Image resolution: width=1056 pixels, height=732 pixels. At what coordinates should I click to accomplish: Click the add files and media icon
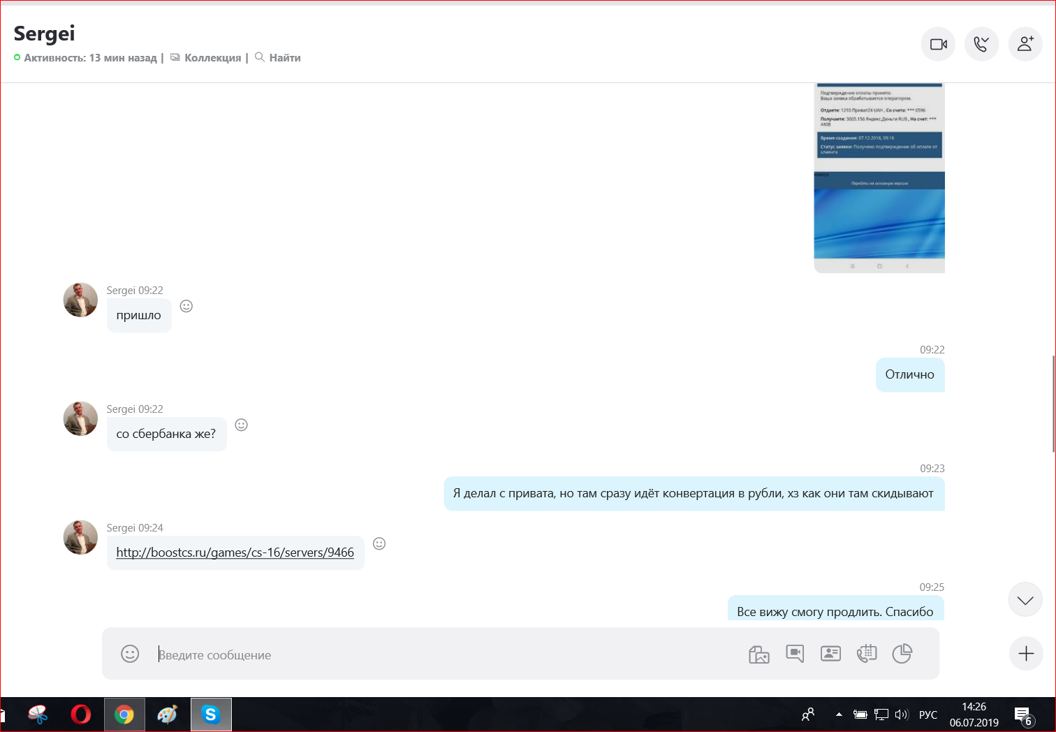(758, 654)
